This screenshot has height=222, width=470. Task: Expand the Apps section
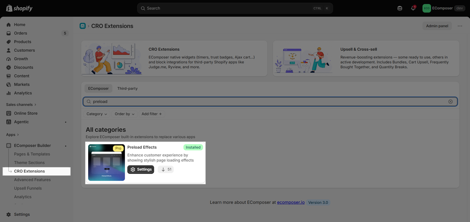[12, 135]
